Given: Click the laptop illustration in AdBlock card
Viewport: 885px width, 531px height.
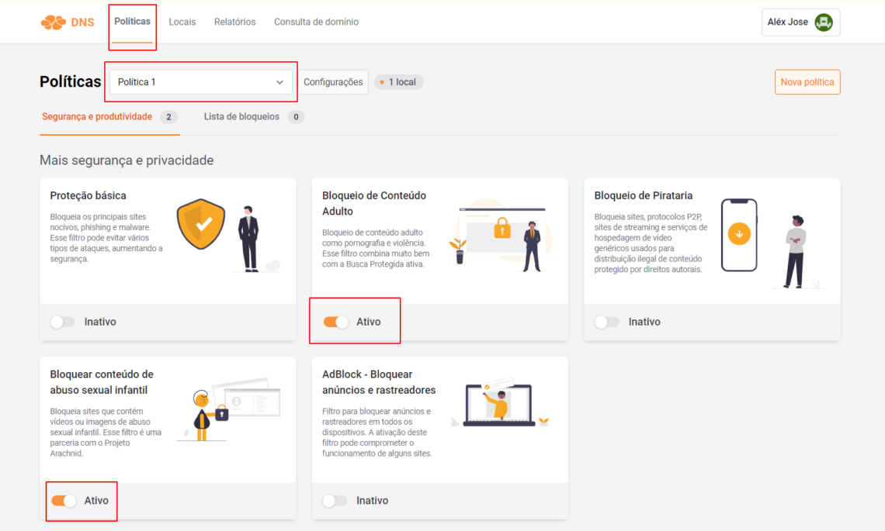Looking at the screenshot, I should pyautogui.click(x=499, y=403).
